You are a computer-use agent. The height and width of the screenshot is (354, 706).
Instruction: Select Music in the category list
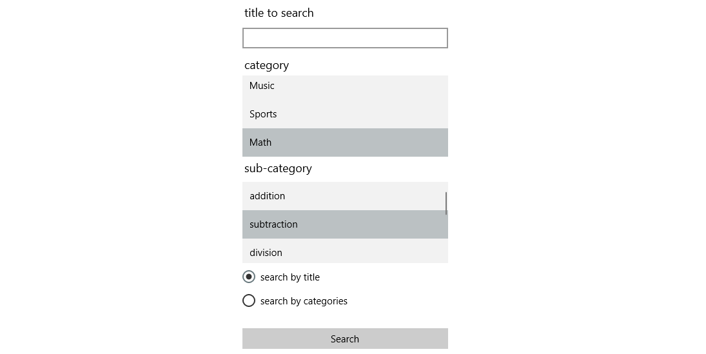point(345,86)
